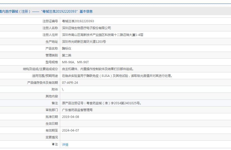The height and width of the screenshot is (150, 231).
Task: Click the 管理类别 label
Action: [x=52, y=55]
